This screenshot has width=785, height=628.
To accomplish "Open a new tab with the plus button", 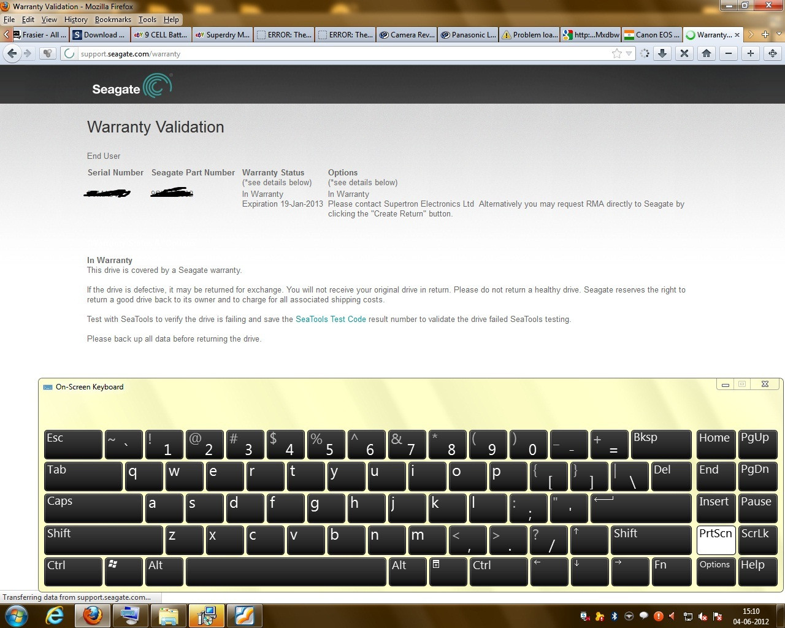I will 765,34.
